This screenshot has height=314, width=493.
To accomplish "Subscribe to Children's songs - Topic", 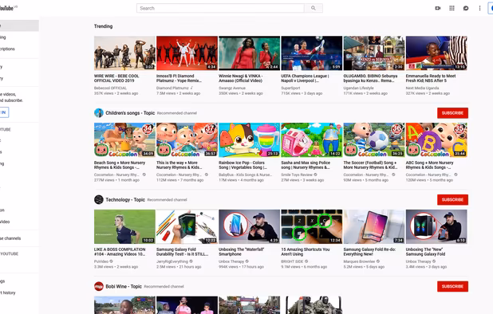I will pos(452,113).
